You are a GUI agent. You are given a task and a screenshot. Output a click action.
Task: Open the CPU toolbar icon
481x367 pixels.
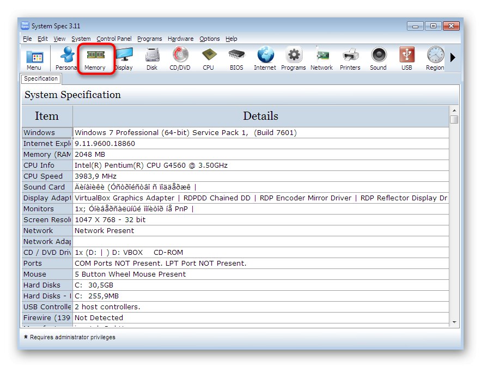point(209,59)
